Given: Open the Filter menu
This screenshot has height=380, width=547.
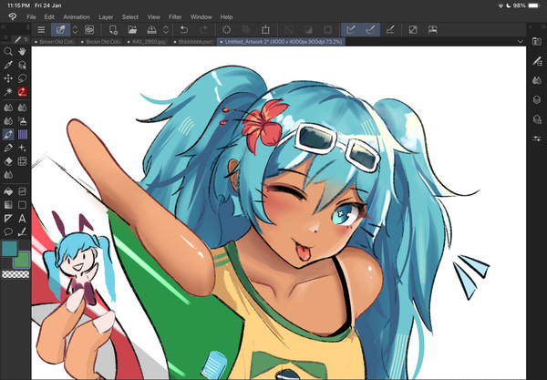Looking at the screenshot, I should (175, 16).
